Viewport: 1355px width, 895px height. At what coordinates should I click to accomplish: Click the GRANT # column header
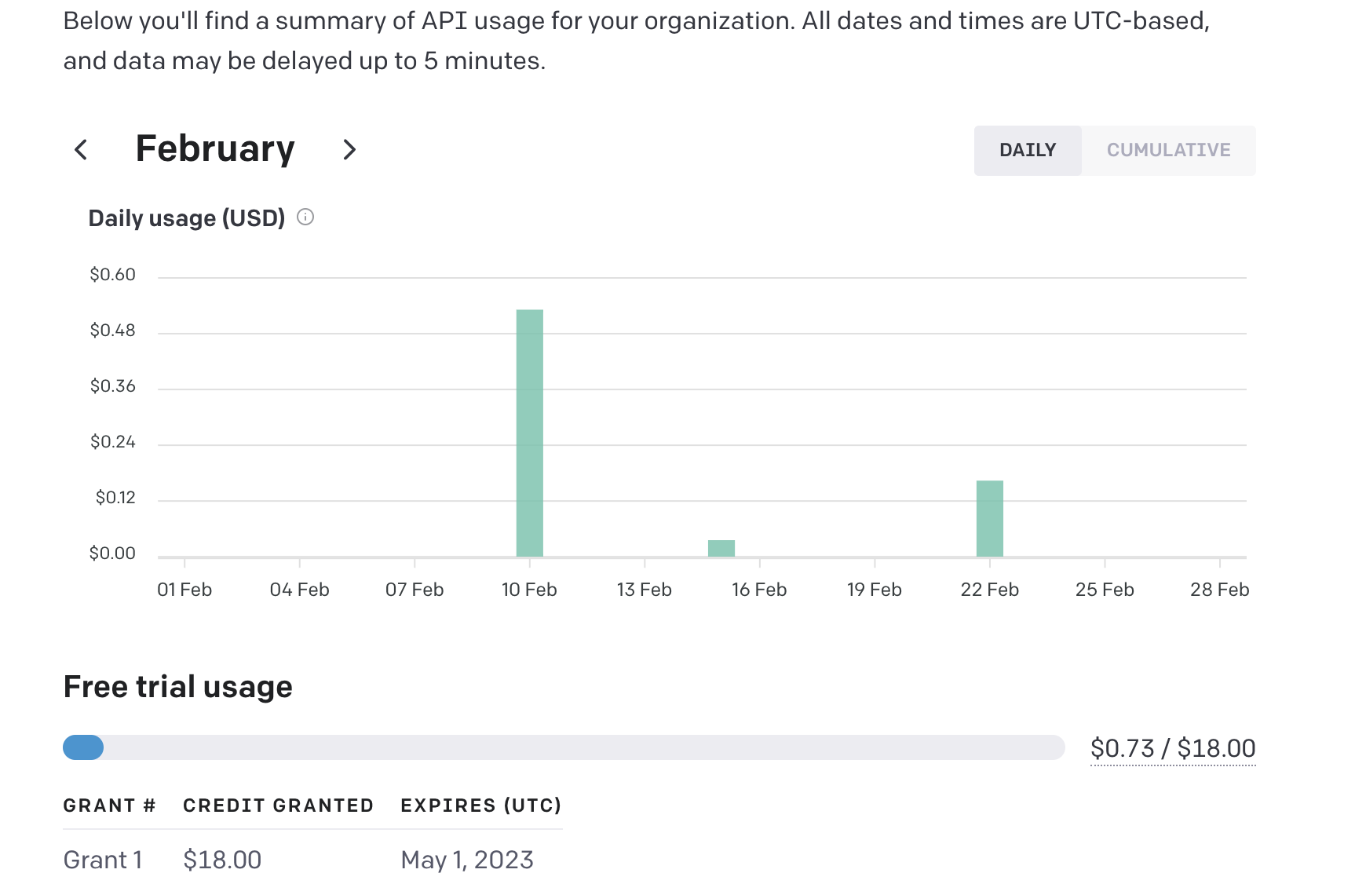(110, 805)
